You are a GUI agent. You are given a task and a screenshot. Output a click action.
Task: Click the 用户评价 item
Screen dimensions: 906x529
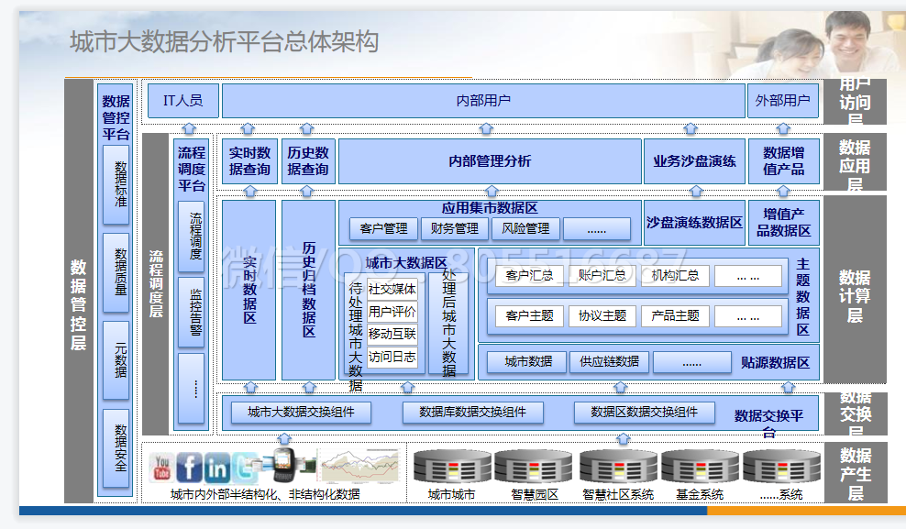point(392,312)
